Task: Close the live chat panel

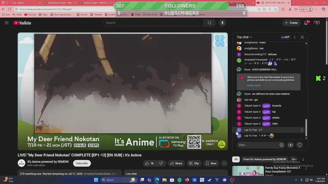Action: coord(302,37)
